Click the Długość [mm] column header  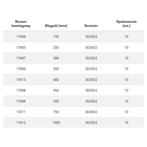click(x=56, y=26)
